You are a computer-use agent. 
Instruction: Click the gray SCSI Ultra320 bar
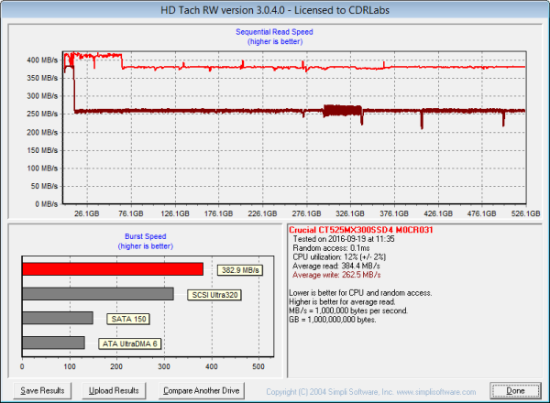click(x=98, y=294)
